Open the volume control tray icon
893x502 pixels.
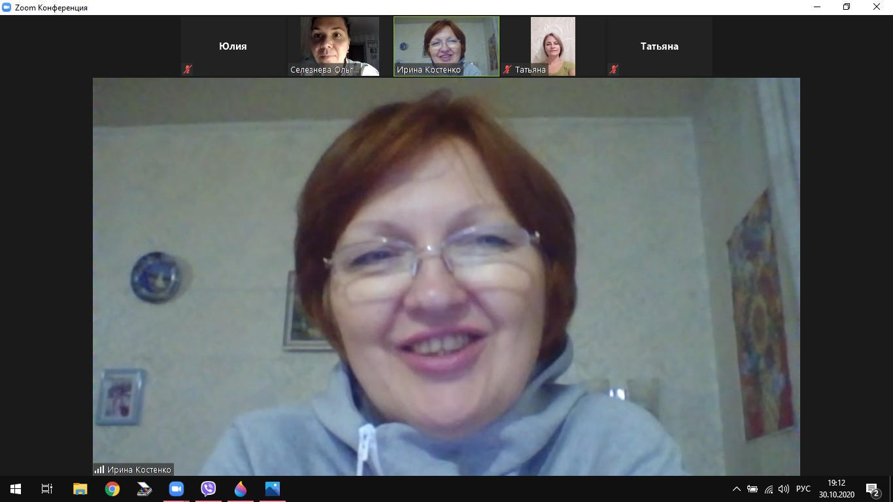point(784,489)
